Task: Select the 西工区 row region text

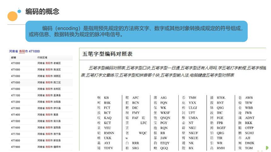Action: 49,83
